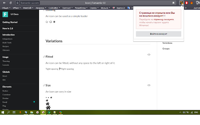Open the Appear.in bookmark
This screenshot has width=200, height=125.
click(119, 8)
